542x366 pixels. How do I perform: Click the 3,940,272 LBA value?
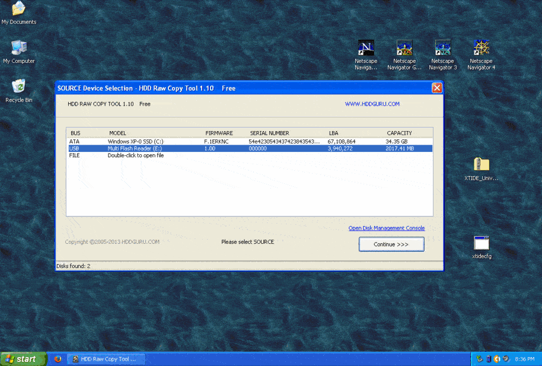[340, 148]
